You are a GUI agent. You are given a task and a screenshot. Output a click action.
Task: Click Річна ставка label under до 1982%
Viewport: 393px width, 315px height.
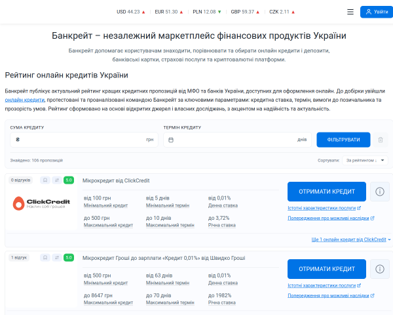click(222, 303)
